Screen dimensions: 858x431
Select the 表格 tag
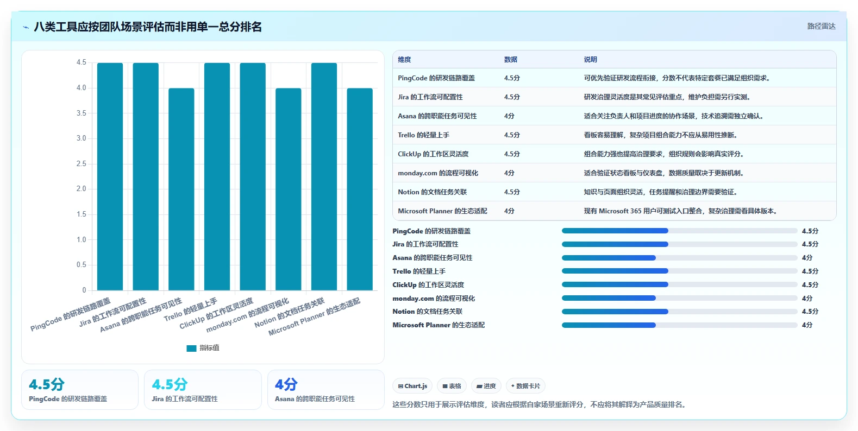[452, 386]
